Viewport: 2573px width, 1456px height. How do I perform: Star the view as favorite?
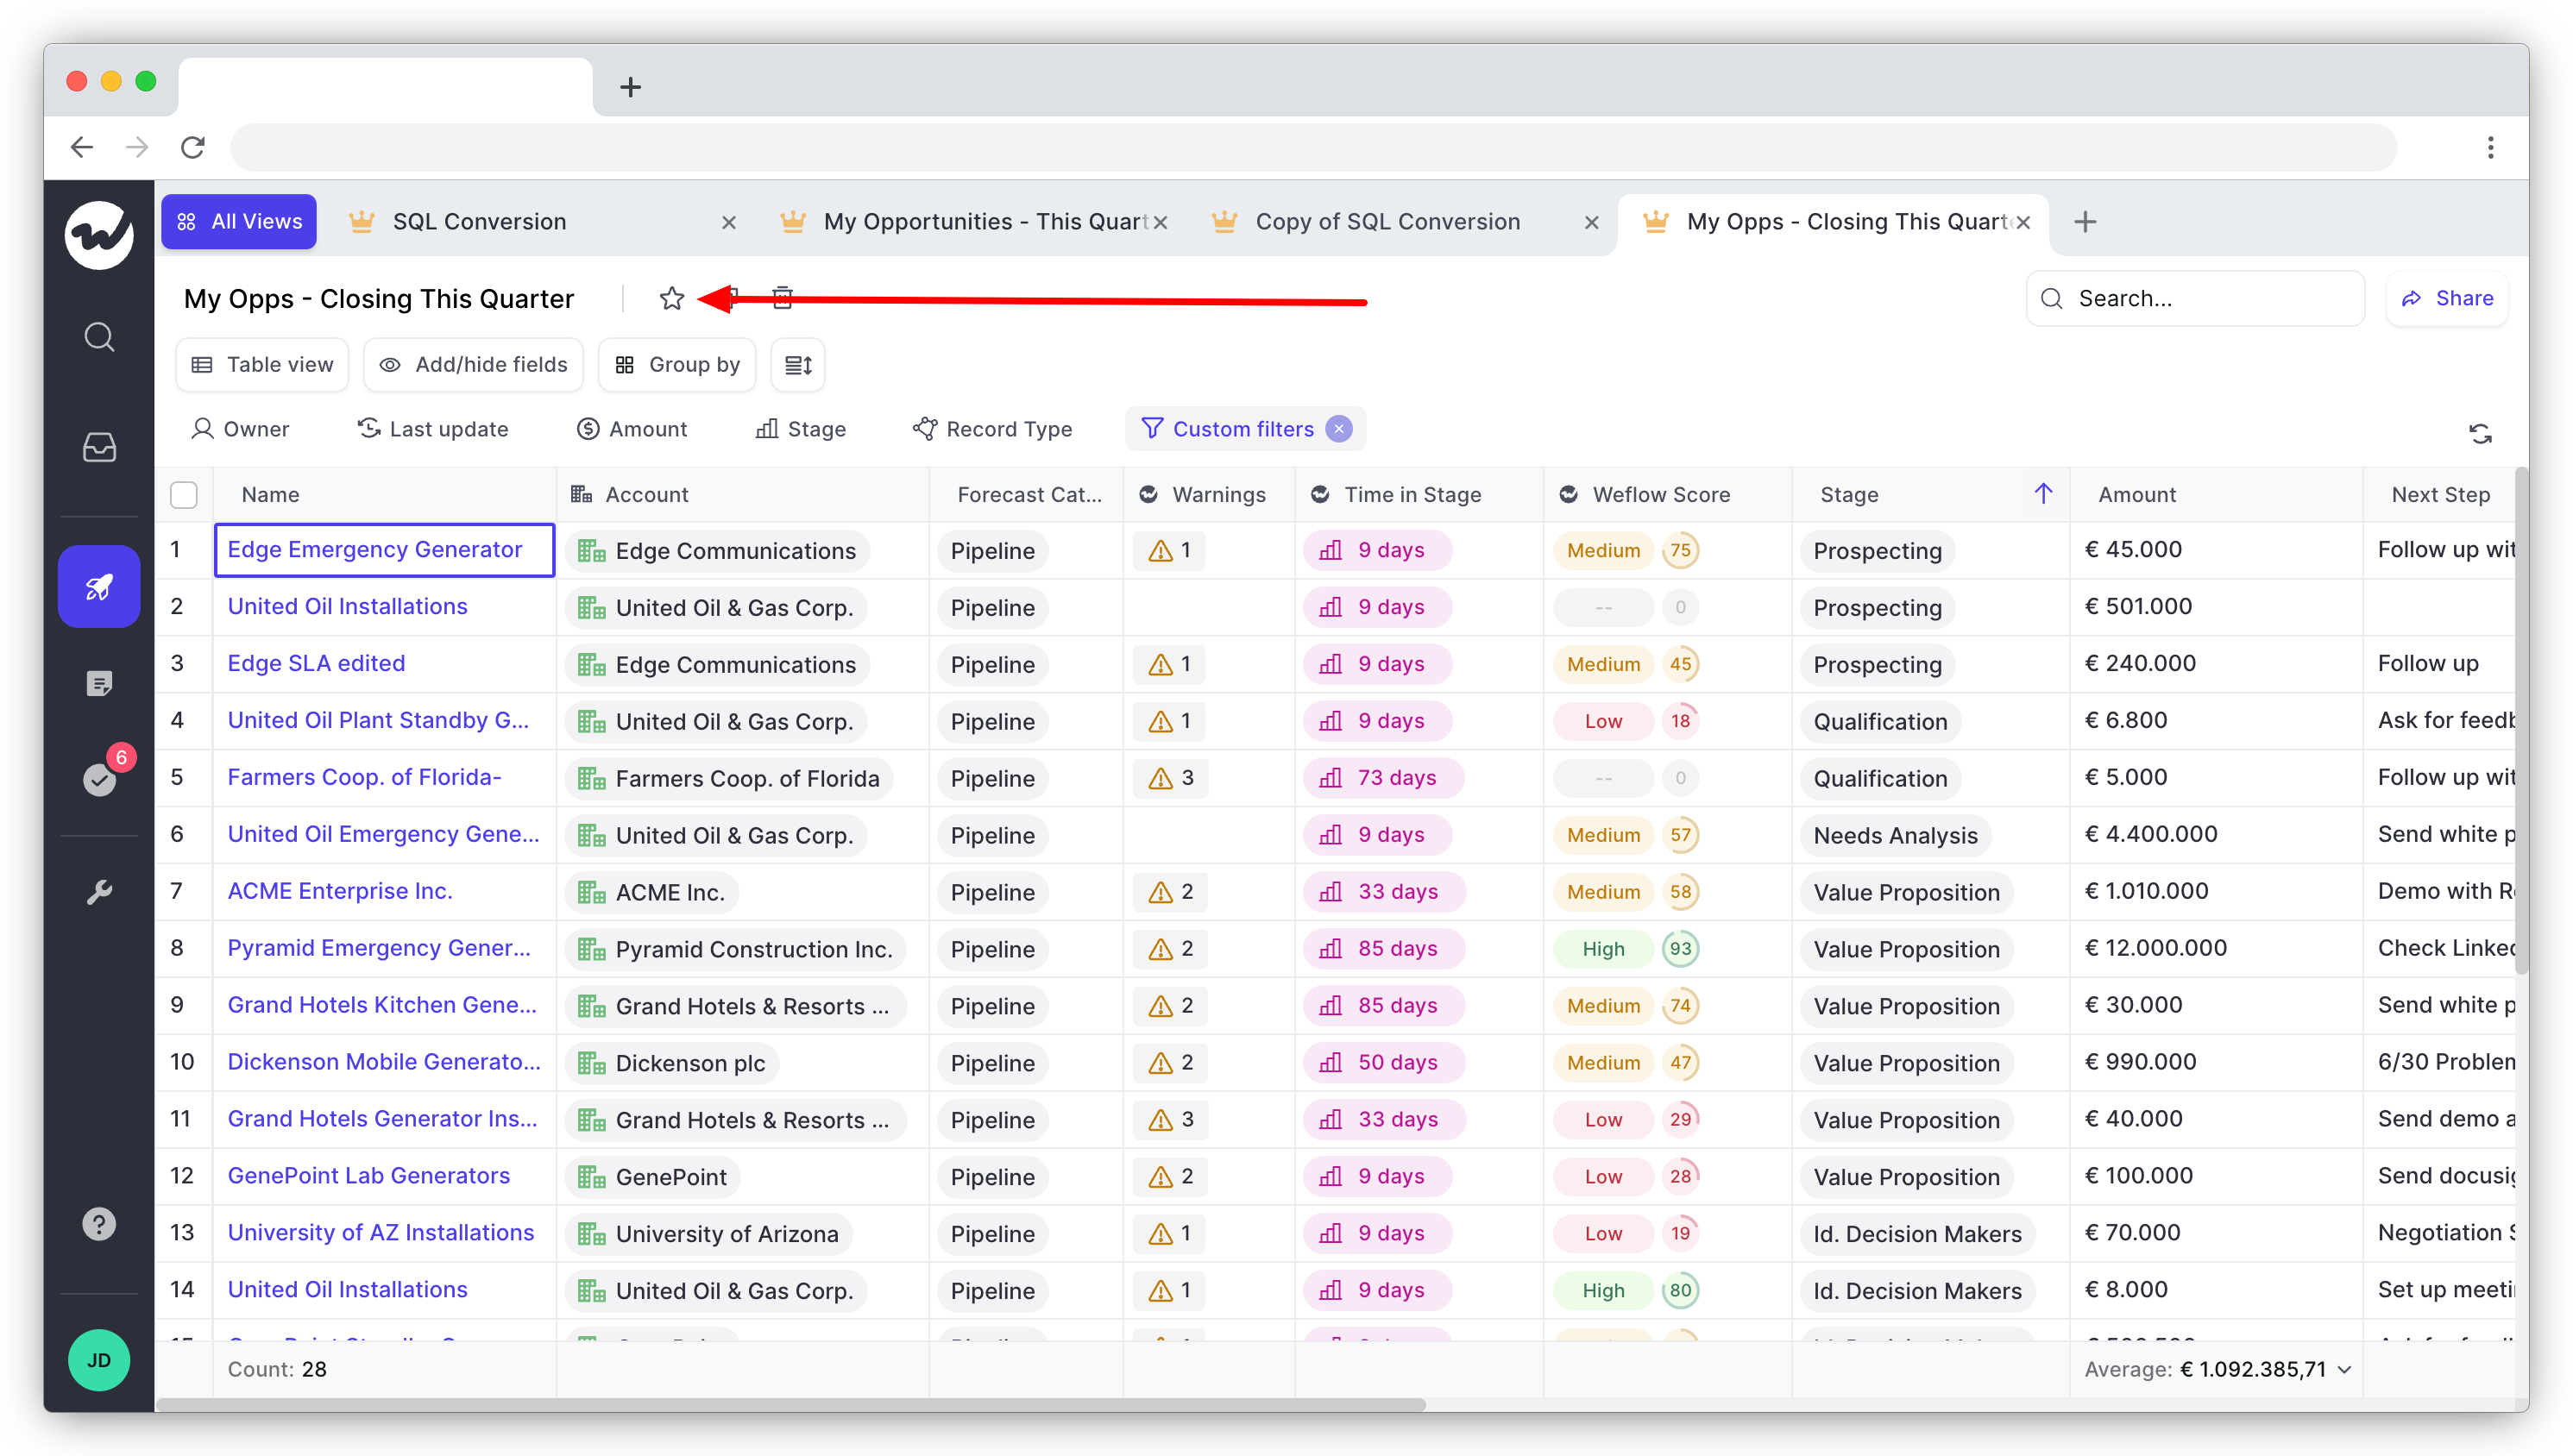(671, 298)
